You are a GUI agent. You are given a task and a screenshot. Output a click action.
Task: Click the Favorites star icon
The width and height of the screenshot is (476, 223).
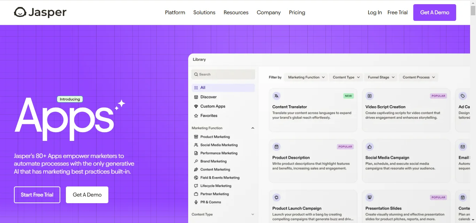pos(196,116)
